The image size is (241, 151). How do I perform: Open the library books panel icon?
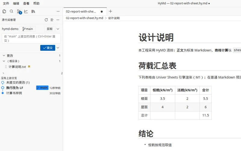click(x=33, y=11)
